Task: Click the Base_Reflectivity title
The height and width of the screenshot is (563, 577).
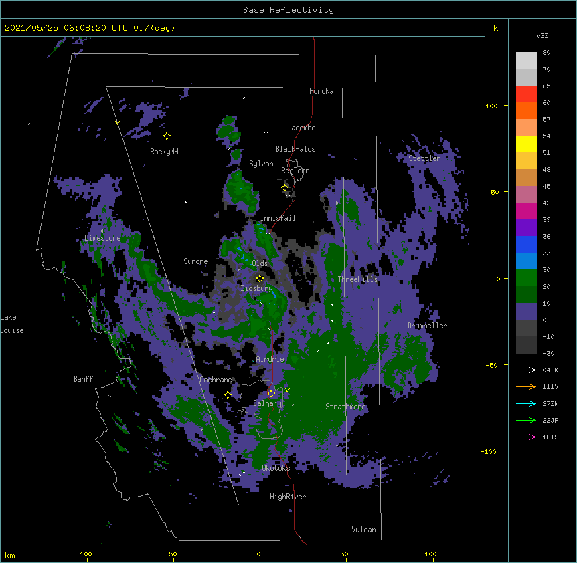Action: pos(288,10)
